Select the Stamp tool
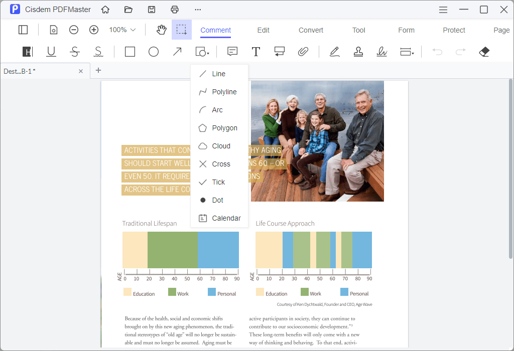Image resolution: width=514 pixels, height=351 pixels. (x=358, y=52)
